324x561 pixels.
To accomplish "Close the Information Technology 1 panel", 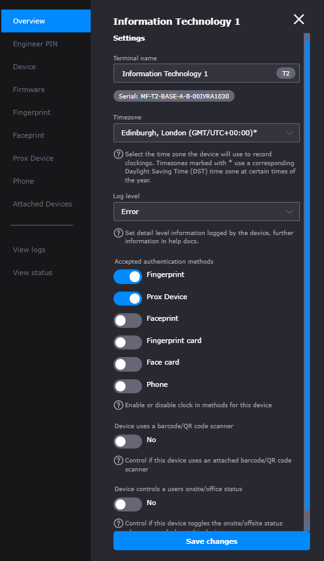I will point(299,19).
